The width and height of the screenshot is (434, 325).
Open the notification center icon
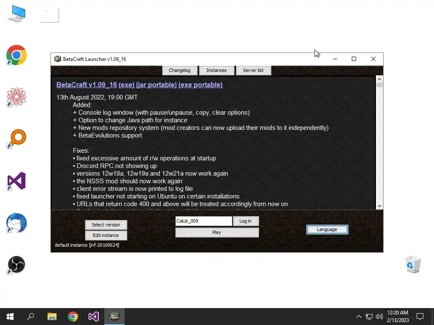pos(420,317)
